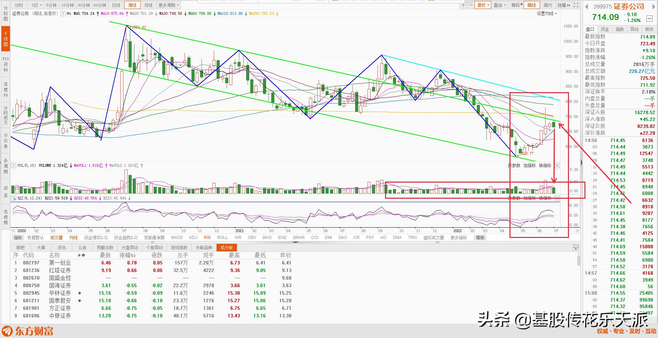Open the 设置均线 settings dropdown
The width and height of the screenshot is (658, 338).
click(547, 14)
